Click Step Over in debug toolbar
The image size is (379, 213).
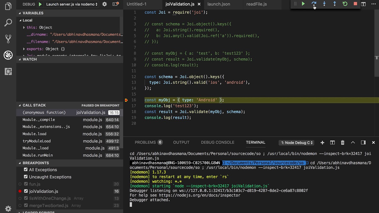(x=314, y=4)
